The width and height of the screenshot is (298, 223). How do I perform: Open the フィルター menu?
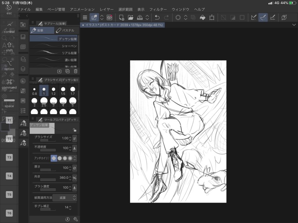click(158, 9)
